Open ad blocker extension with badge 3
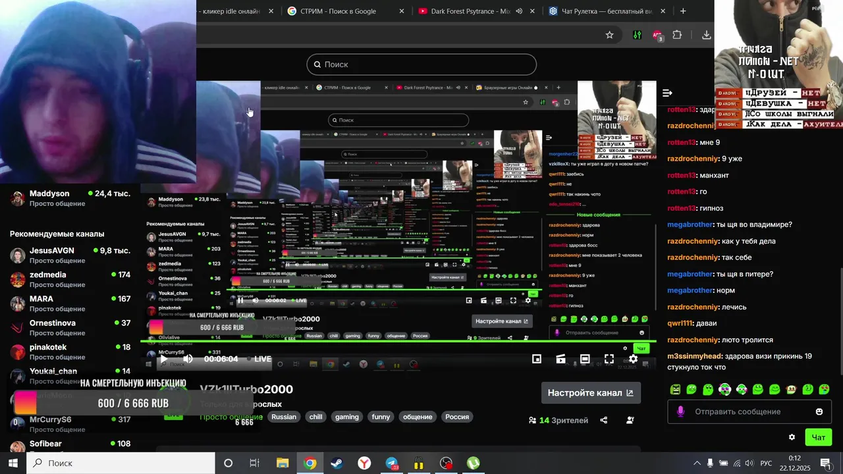The width and height of the screenshot is (843, 474). tap(657, 36)
